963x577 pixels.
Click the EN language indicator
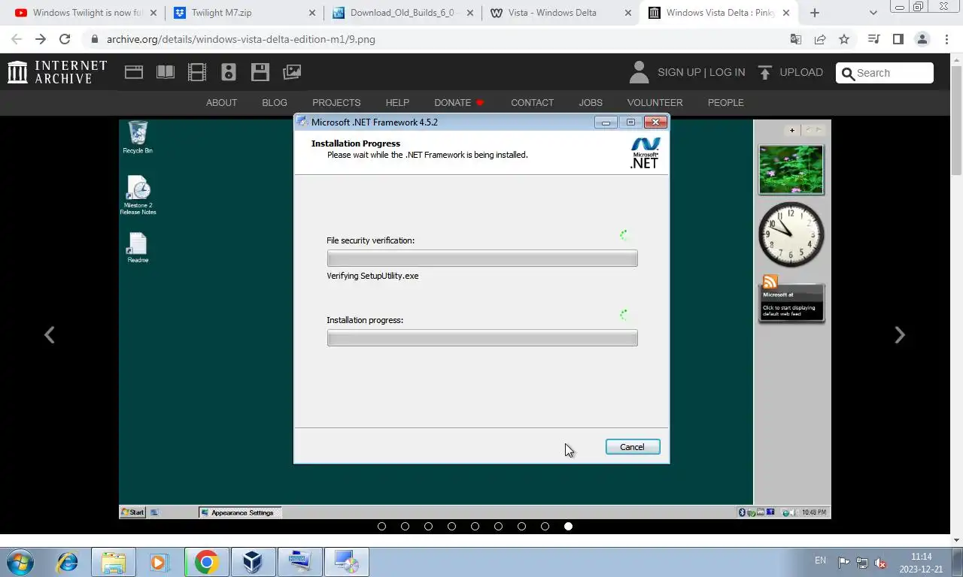pyautogui.click(x=820, y=560)
